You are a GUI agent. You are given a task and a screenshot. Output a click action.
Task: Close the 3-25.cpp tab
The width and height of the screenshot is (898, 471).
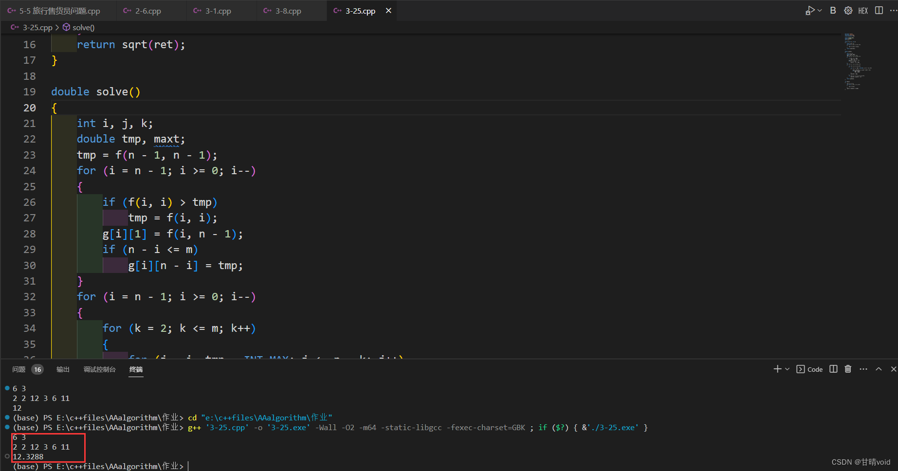(388, 11)
